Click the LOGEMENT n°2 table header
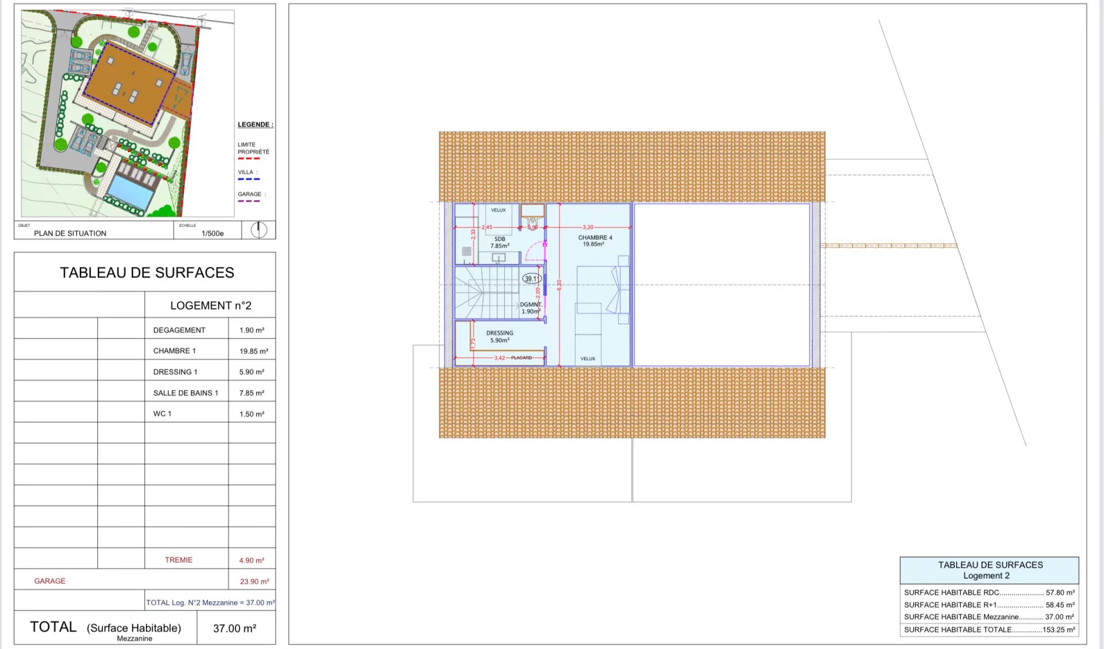 click(210, 305)
